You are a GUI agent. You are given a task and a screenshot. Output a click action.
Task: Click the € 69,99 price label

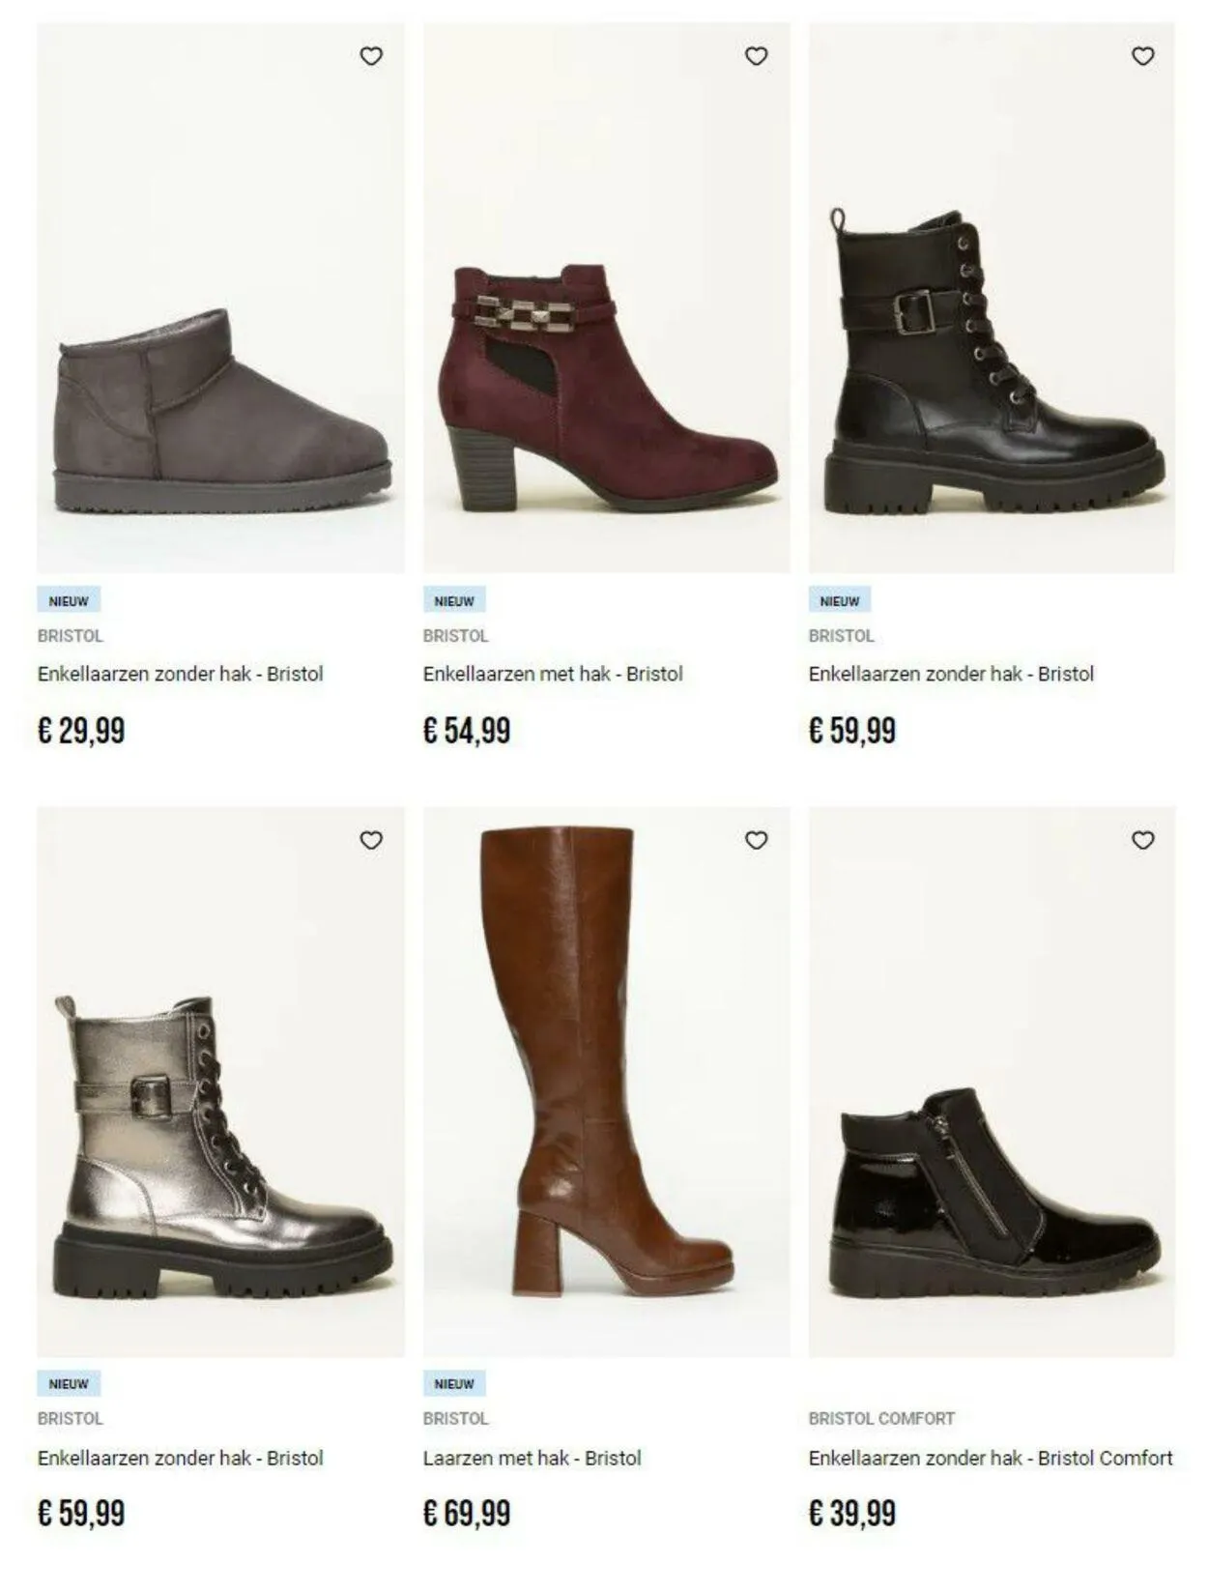(467, 1513)
